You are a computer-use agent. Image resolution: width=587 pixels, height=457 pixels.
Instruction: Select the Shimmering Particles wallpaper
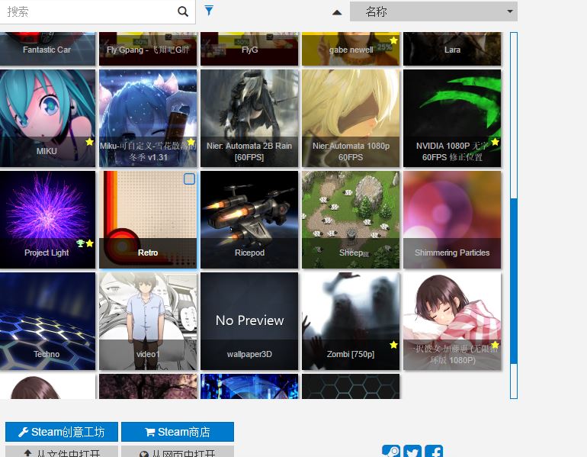[x=452, y=220]
